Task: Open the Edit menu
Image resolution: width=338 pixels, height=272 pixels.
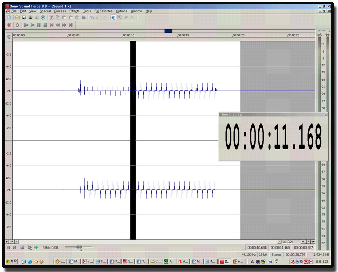Action: (23, 11)
